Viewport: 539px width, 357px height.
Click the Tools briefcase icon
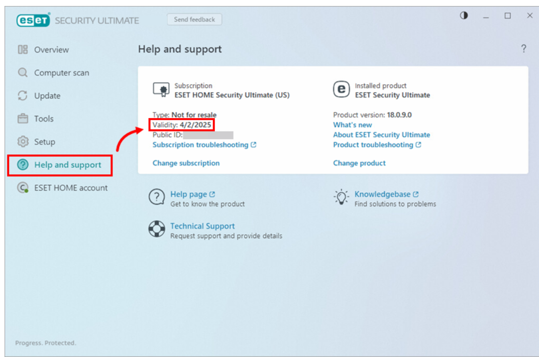[x=23, y=119]
